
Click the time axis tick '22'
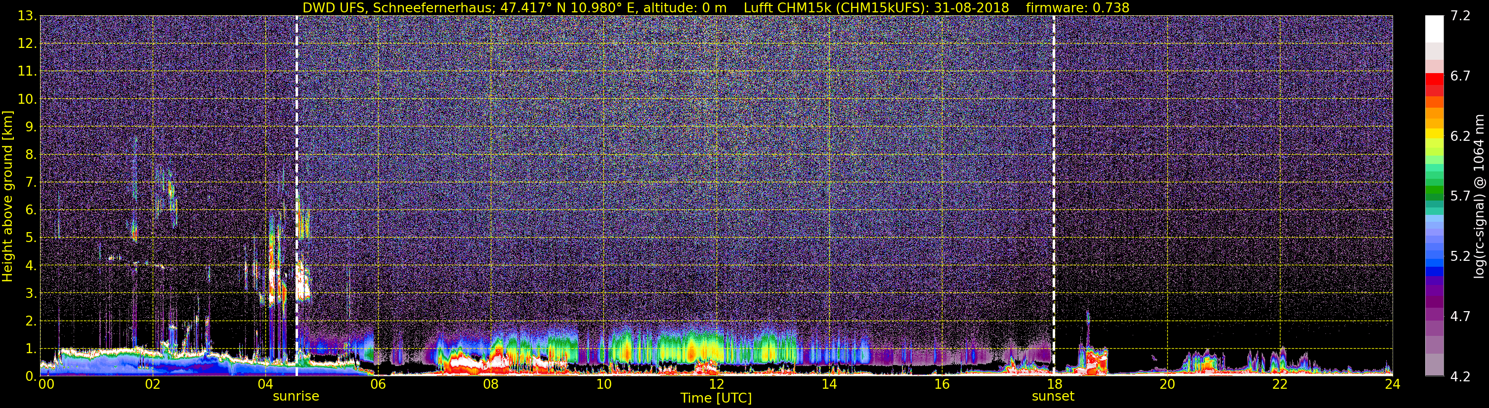click(1280, 385)
